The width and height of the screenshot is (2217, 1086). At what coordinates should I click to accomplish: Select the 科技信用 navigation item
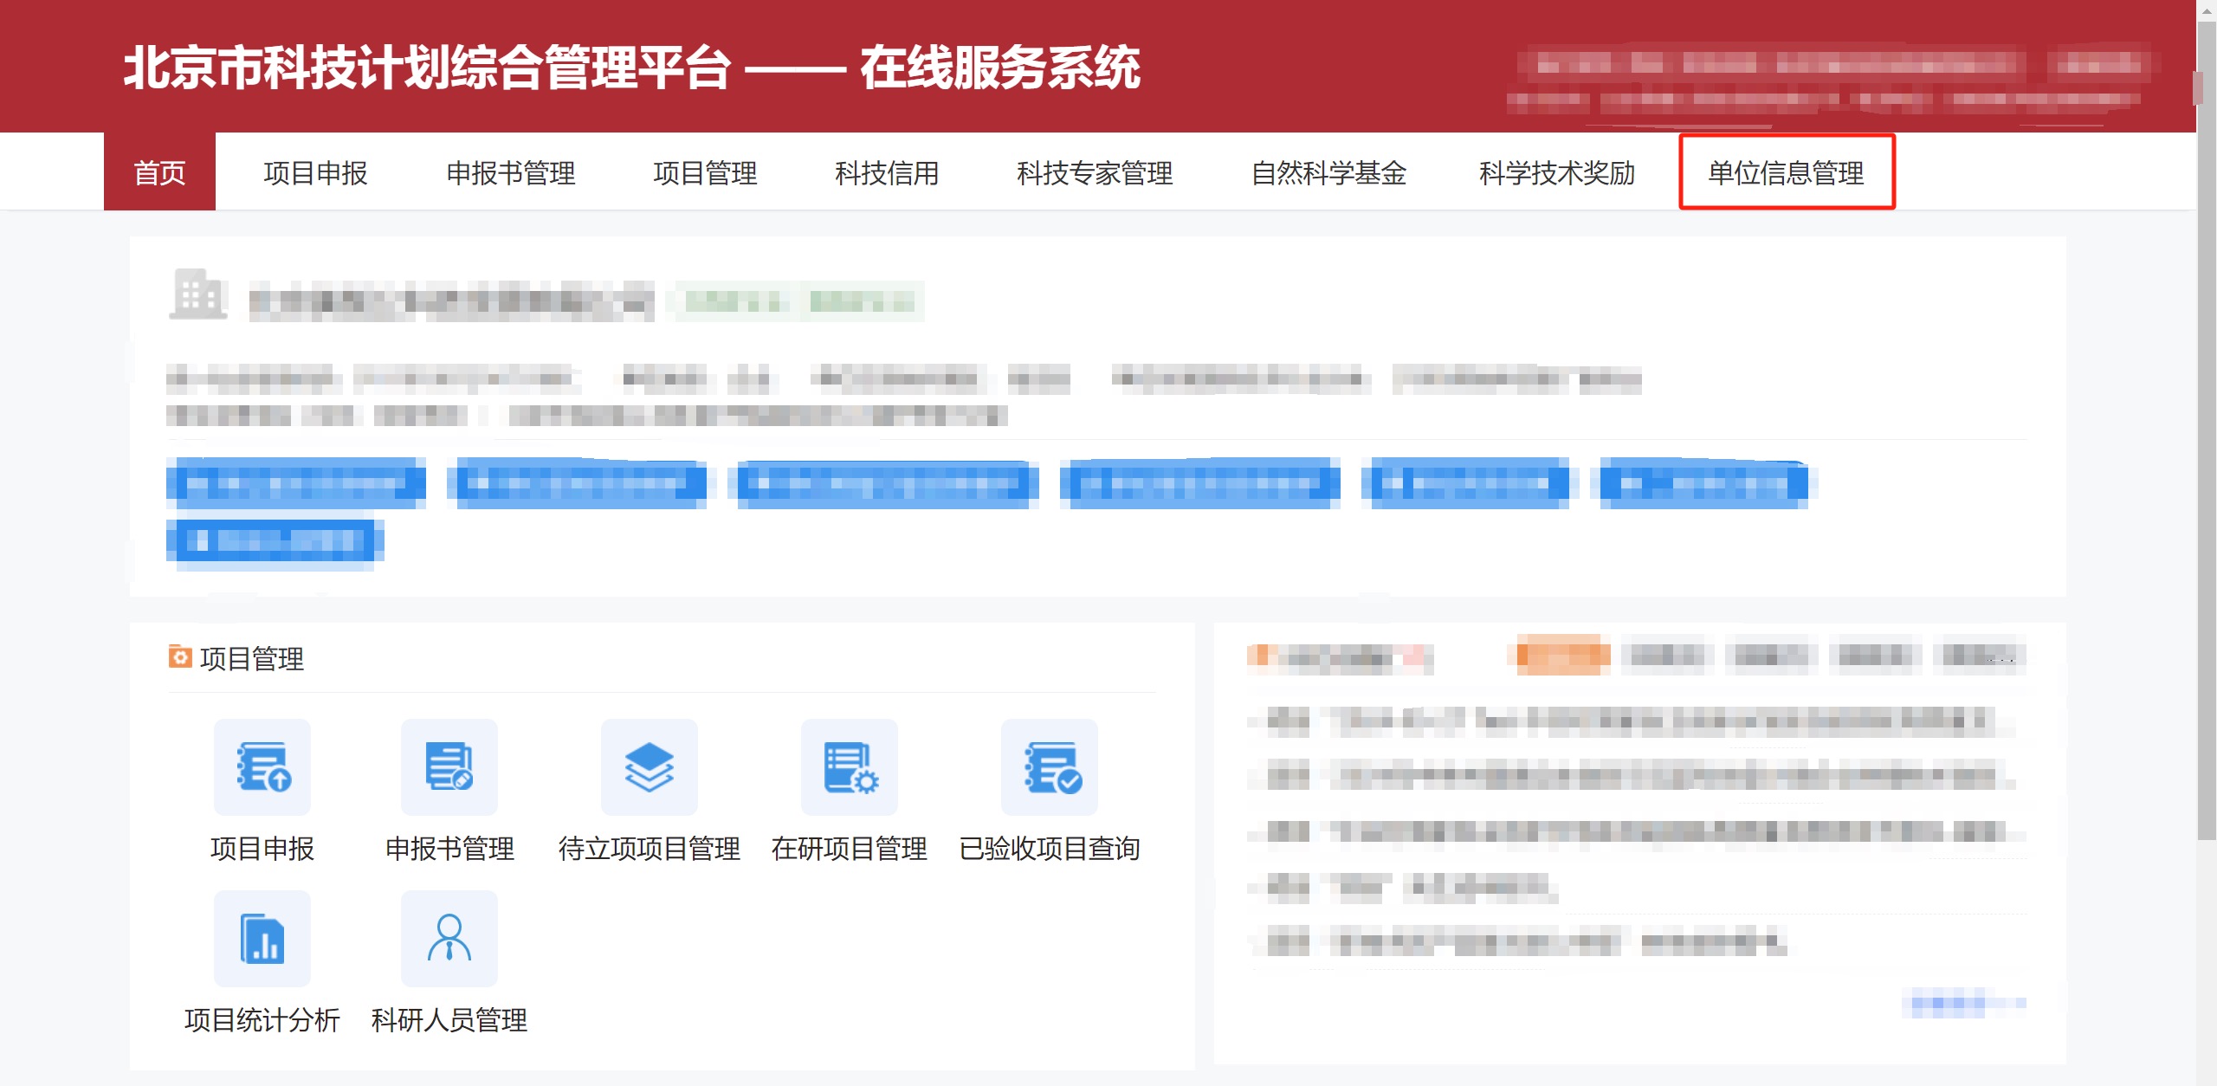coord(887,172)
